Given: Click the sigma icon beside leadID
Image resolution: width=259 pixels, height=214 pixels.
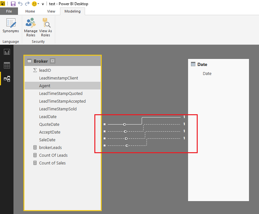Looking at the screenshot, I should click(35, 70).
